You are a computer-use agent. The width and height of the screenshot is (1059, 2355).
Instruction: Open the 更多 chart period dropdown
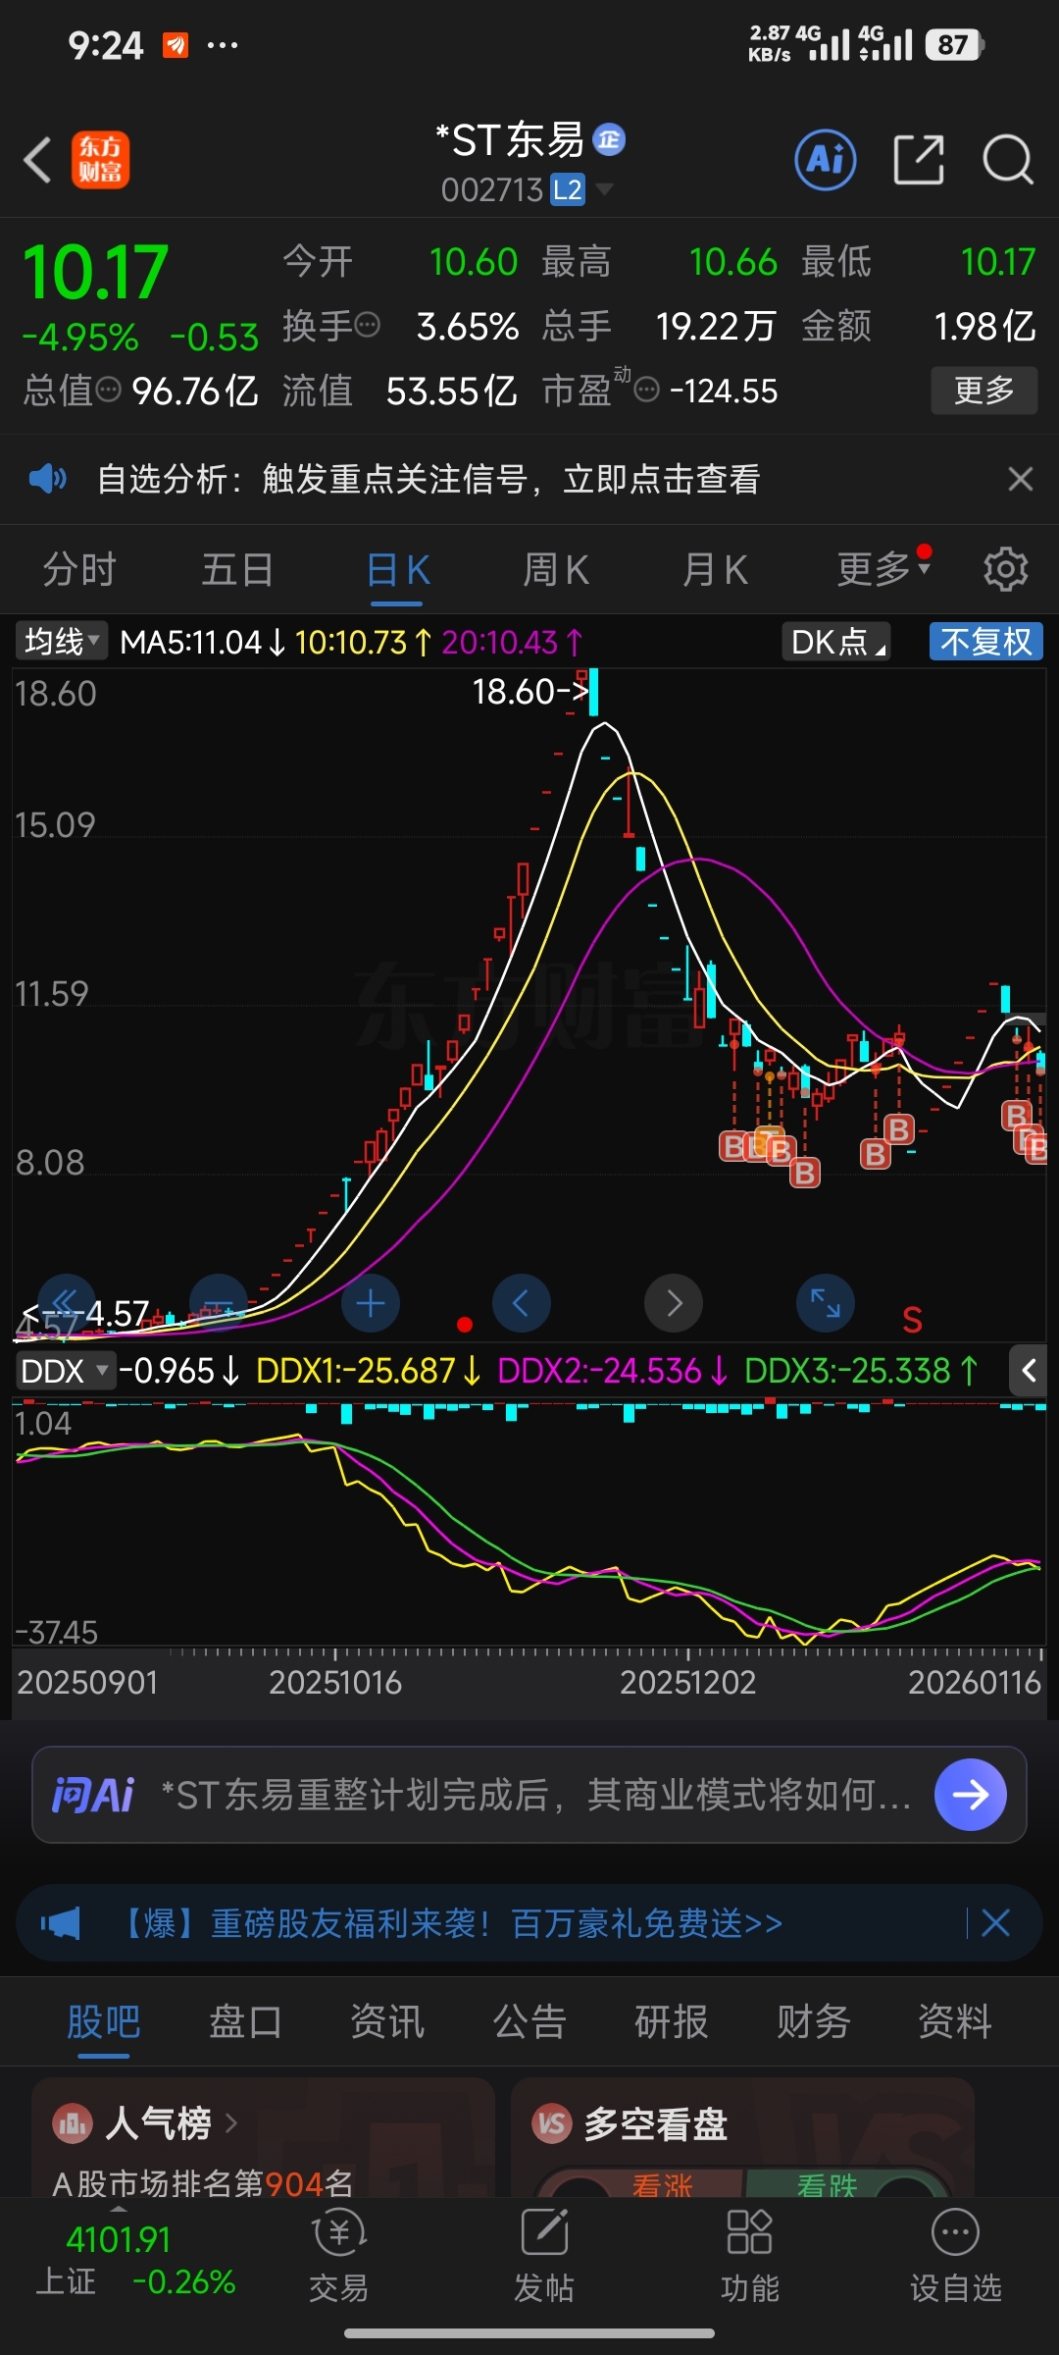(x=882, y=569)
